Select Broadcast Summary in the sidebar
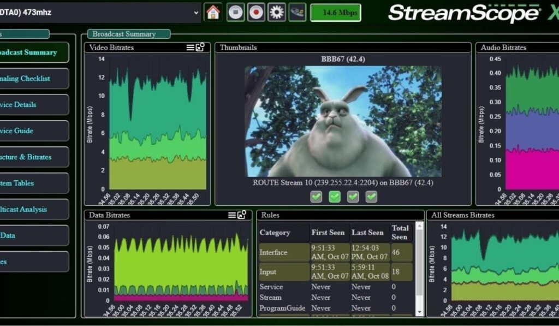This screenshot has width=559, height=326. tap(34, 52)
